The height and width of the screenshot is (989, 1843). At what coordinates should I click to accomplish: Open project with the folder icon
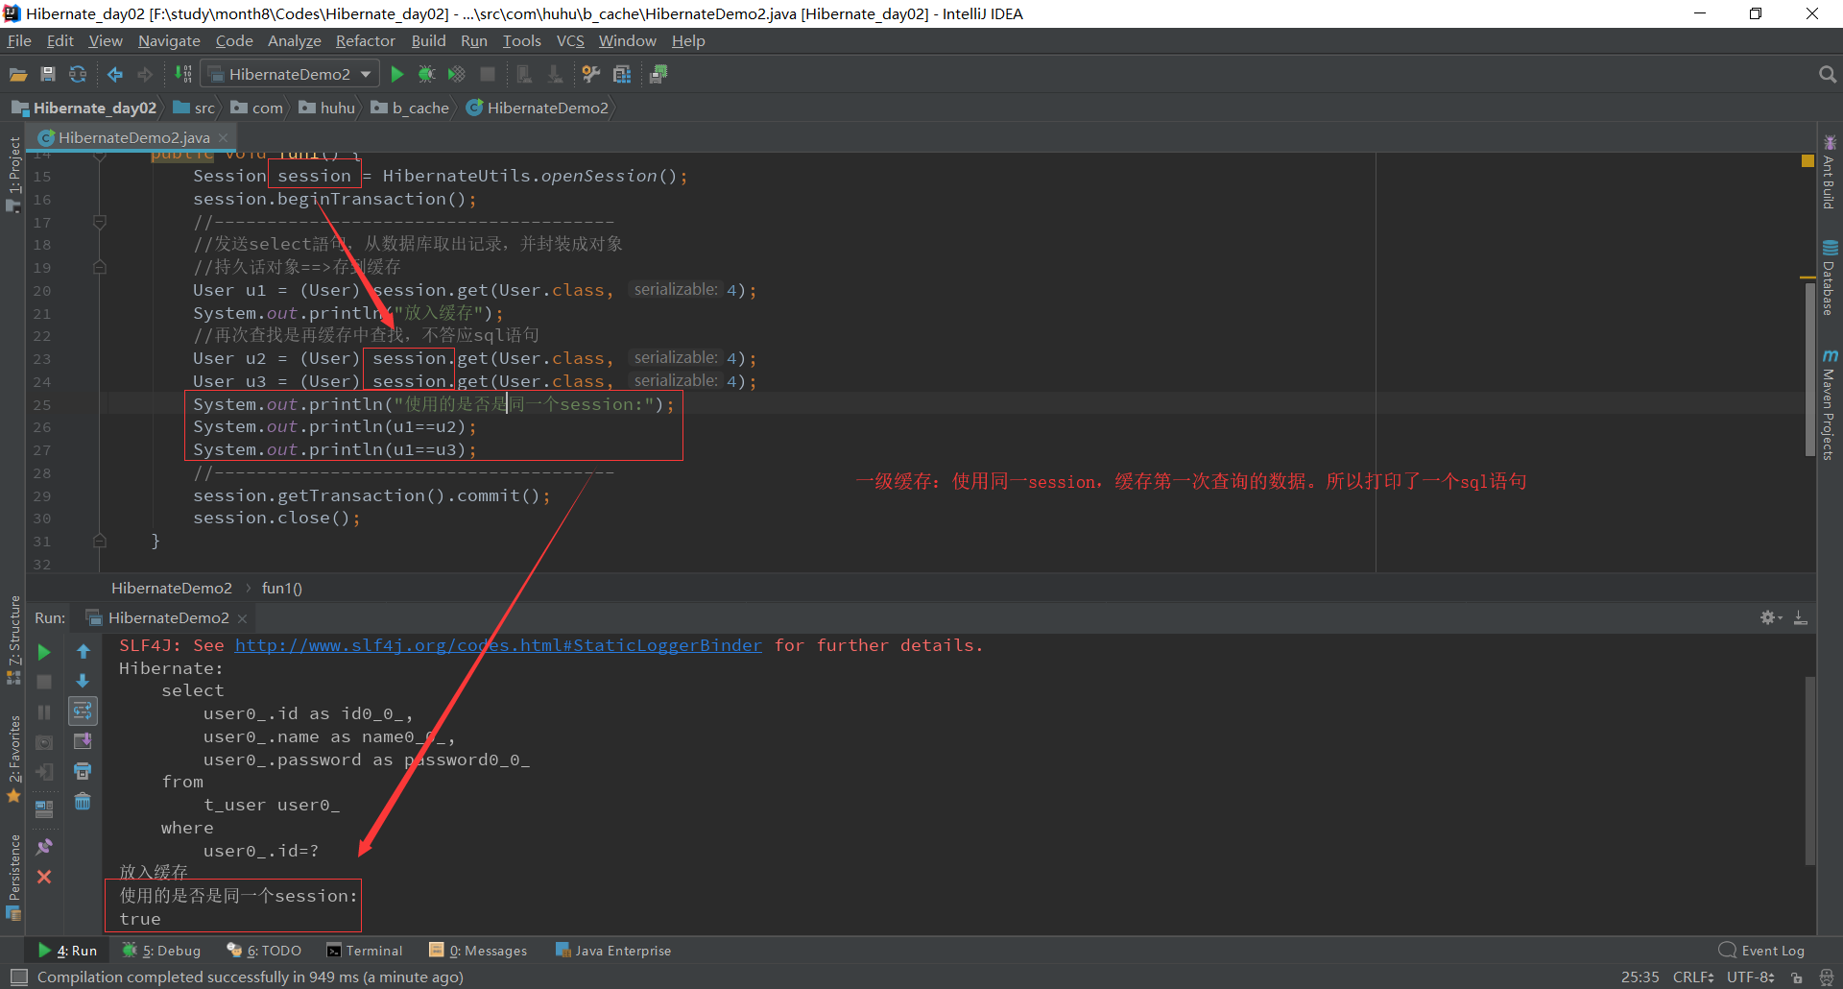pyautogui.click(x=17, y=74)
